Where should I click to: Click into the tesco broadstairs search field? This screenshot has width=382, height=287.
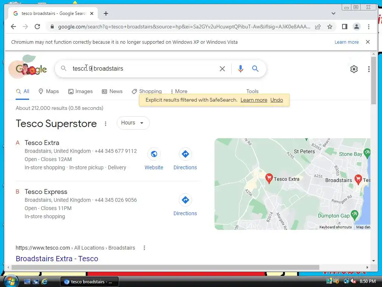pos(144,69)
